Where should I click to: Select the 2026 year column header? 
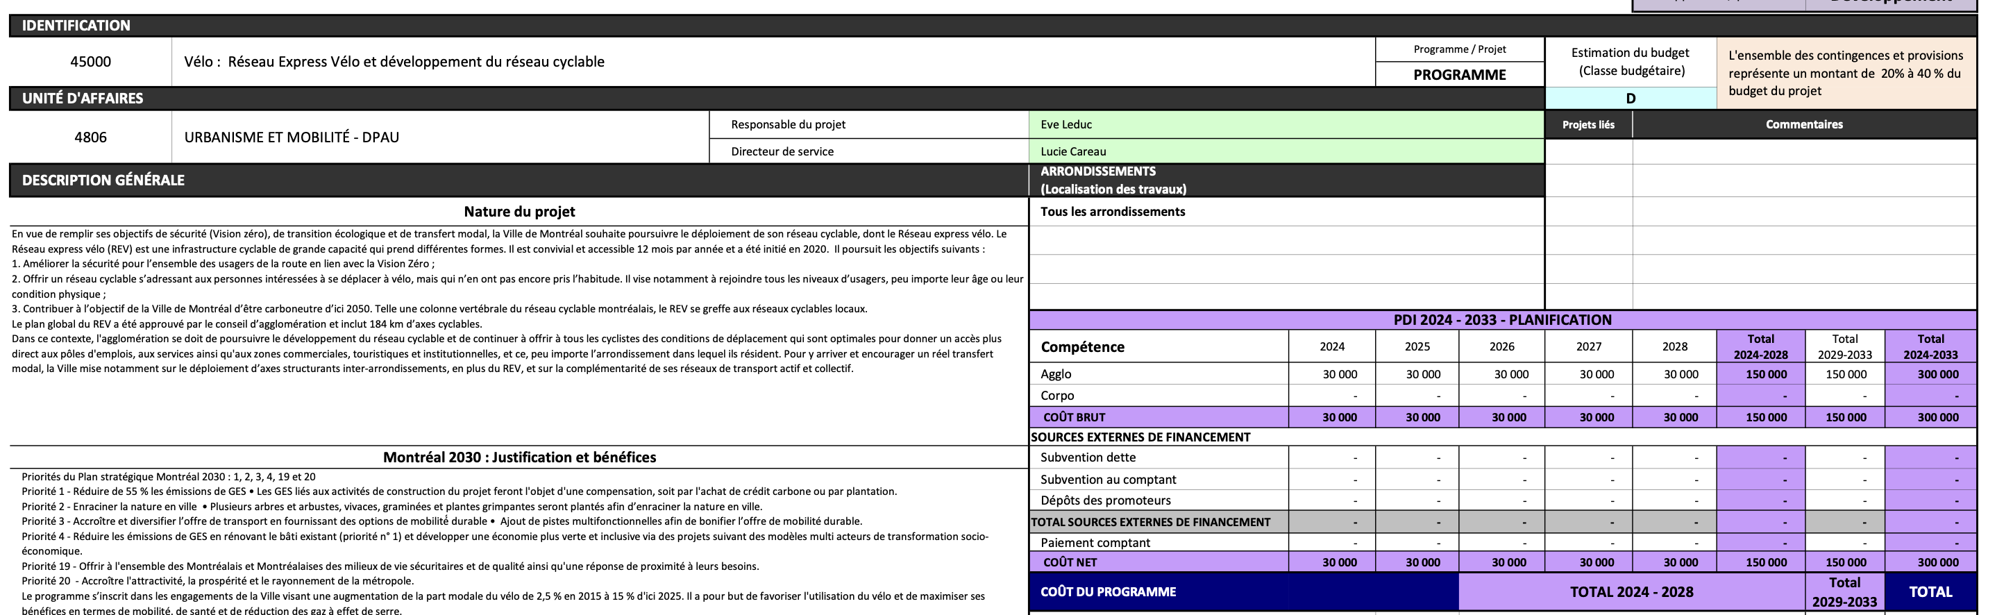click(1501, 346)
